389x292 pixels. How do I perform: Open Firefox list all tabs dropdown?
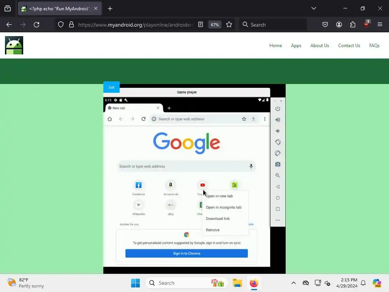pos(313,8)
